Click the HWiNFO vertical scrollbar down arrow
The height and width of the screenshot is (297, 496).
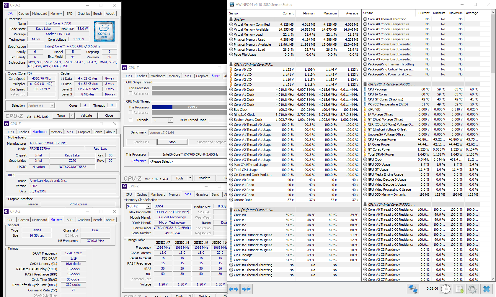click(x=493, y=279)
